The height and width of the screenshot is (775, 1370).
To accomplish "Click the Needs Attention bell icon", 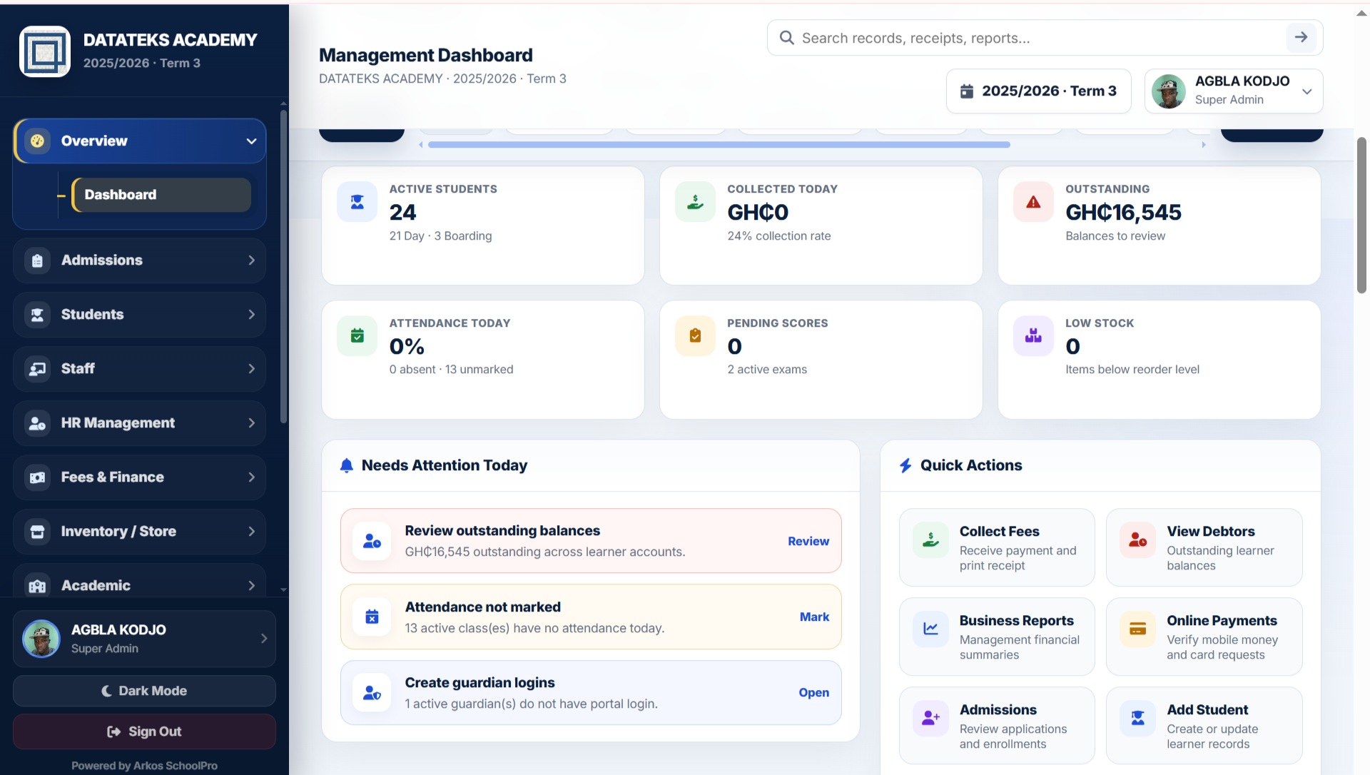I will 346,465.
